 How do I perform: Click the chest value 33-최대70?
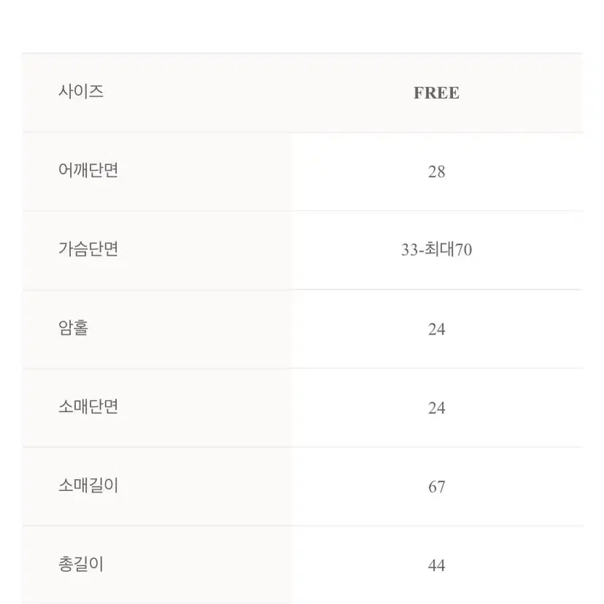[437, 250]
